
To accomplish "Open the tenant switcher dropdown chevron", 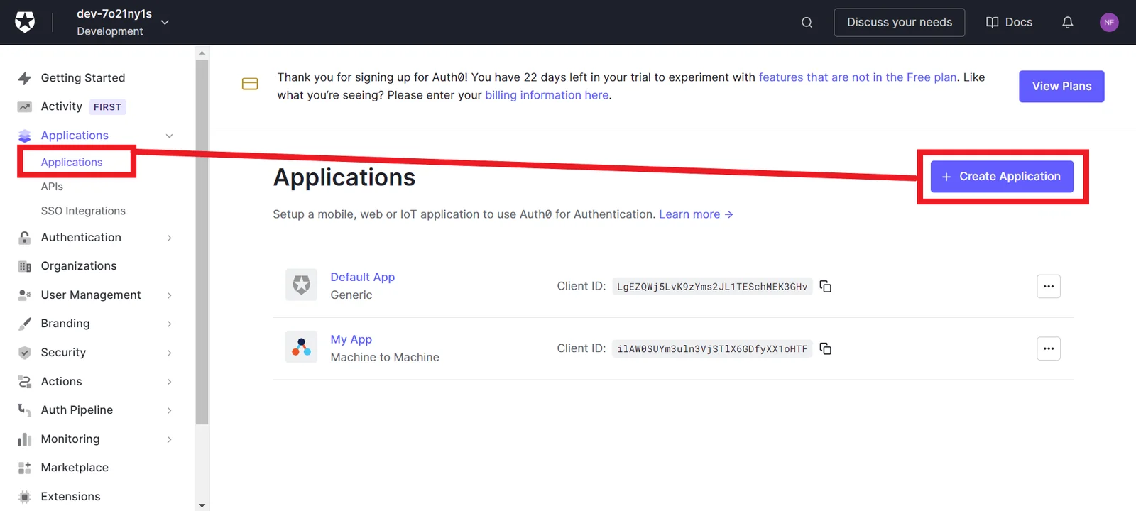I will click(x=165, y=23).
